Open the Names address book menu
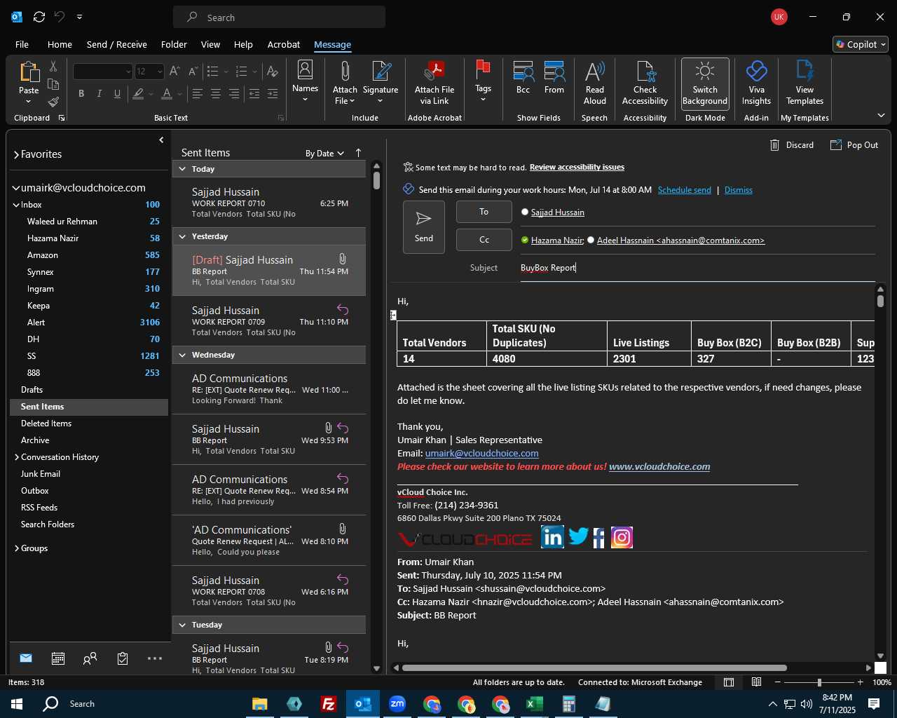Viewport: 897px width, 718px height. pyautogui.click(x=305, y=81)
